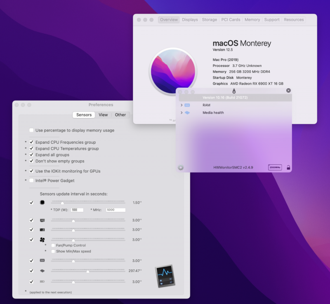Click the Media health row label
Image resolution: width=330 pixels, height=304 pixels.
click(213, 113)
